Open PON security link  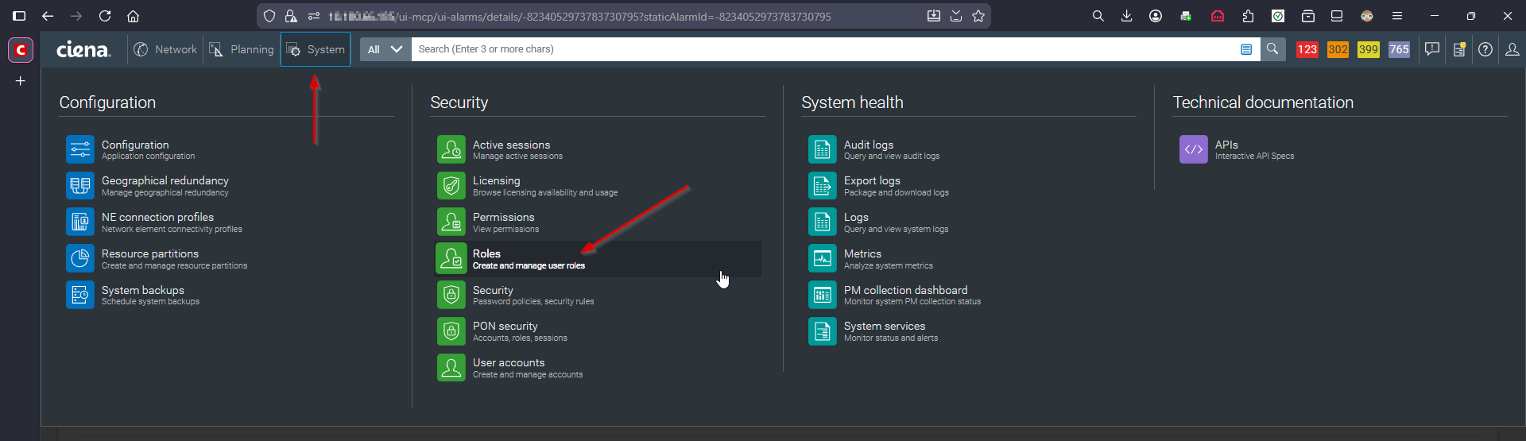tap(505, 326)
